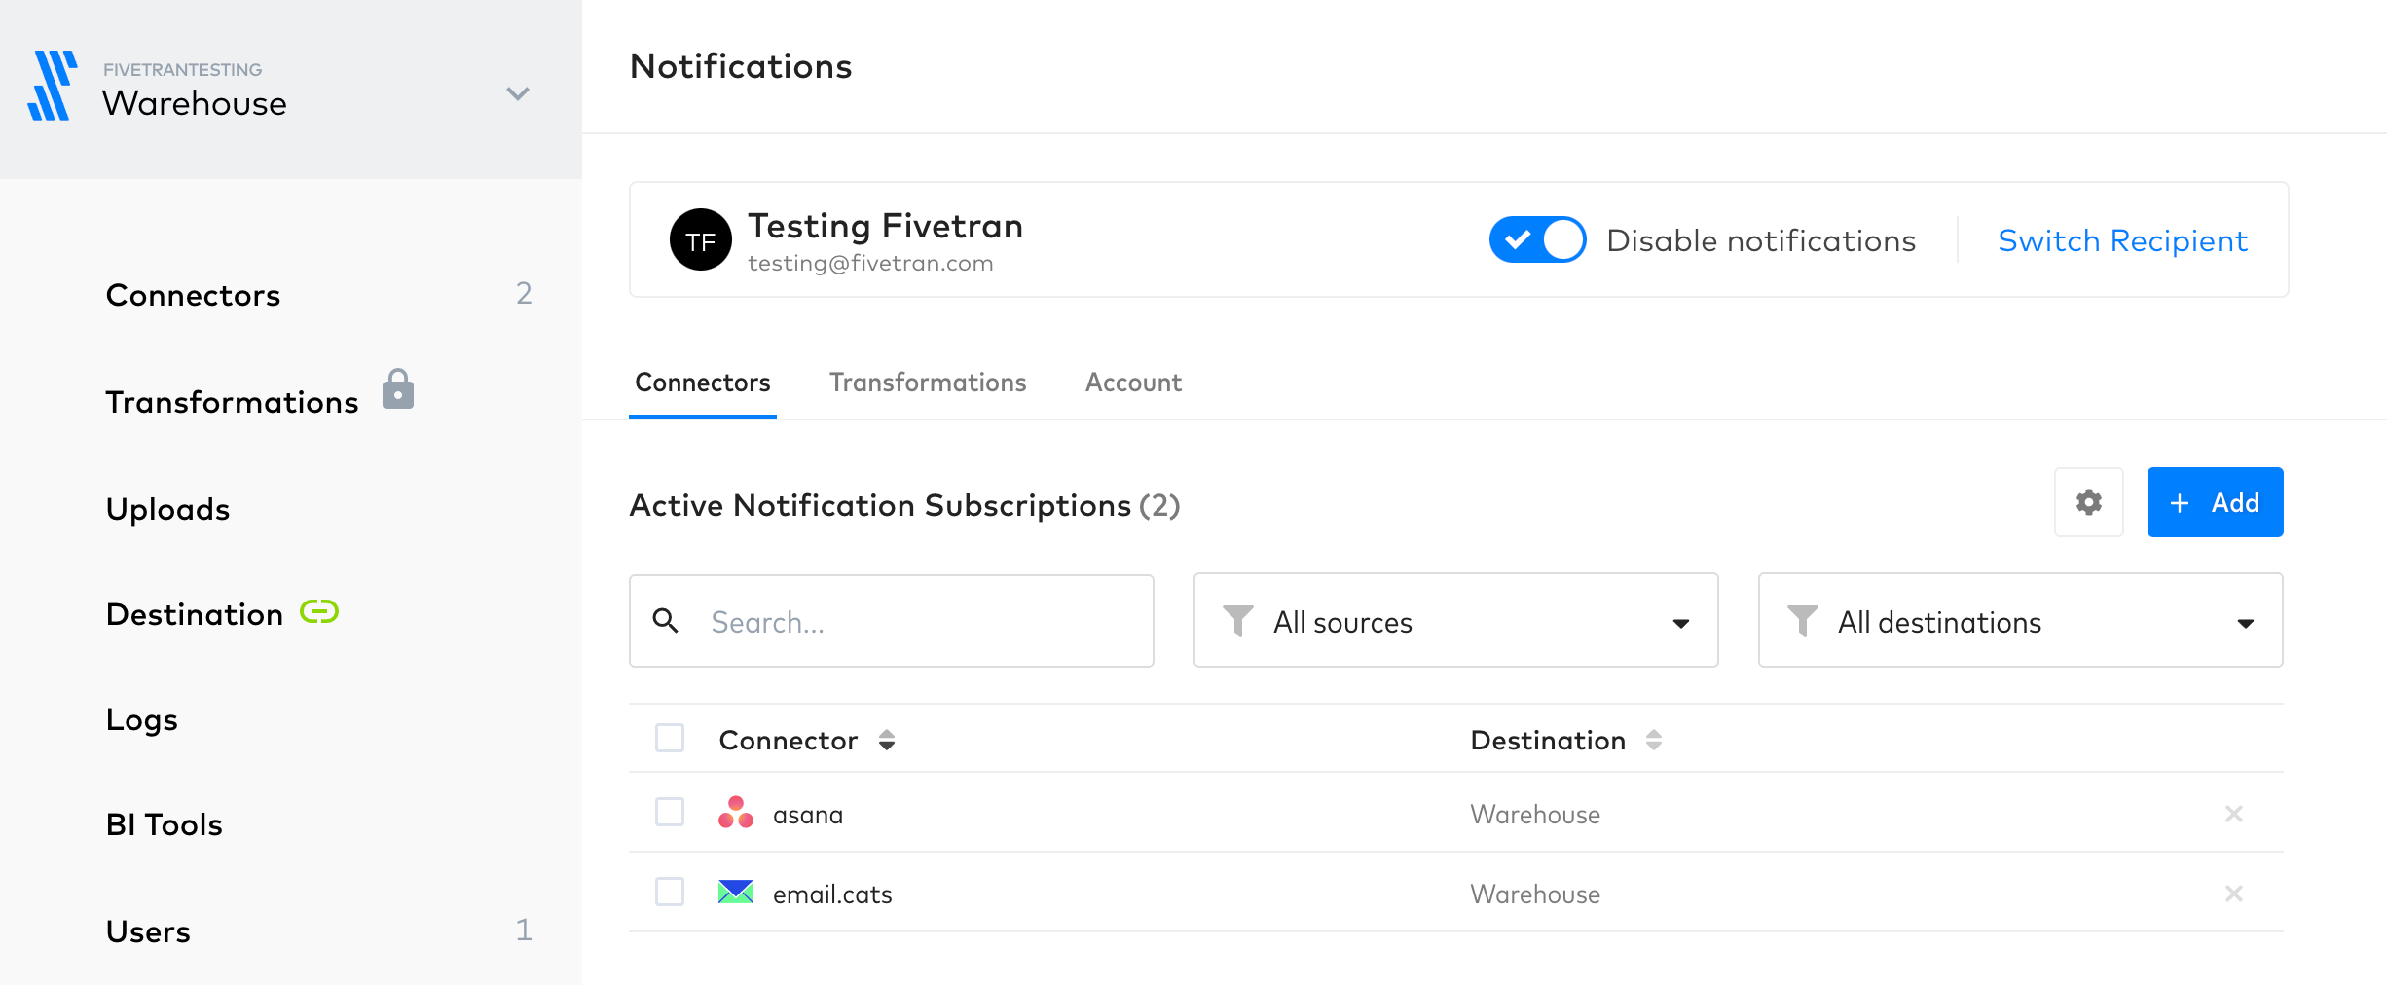Click the search magnifier icon
The height and width of the screenshot is (985, 2387).
[665, 620]
